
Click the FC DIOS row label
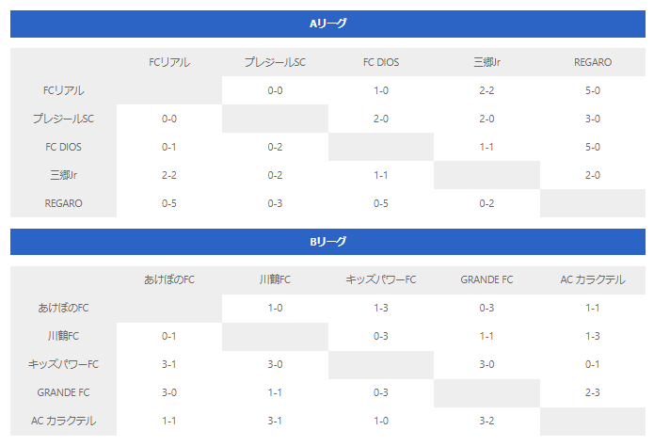coord(63,147)
